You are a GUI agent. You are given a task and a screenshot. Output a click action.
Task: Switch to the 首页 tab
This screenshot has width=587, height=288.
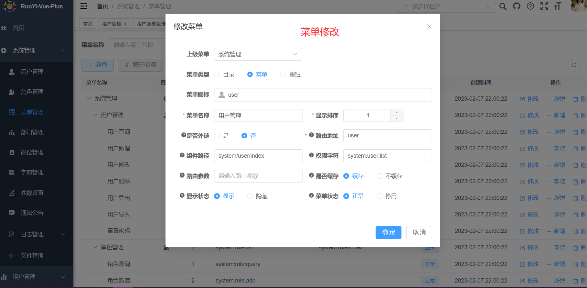click(88, 24)
